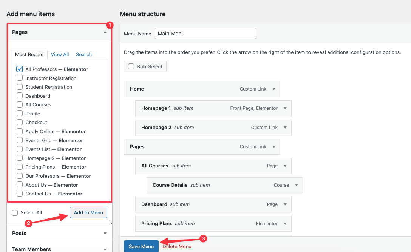Check the Instructor Registration page
Image resolution: width=411 pixels, height=252 pixels.
click(20, 78)
